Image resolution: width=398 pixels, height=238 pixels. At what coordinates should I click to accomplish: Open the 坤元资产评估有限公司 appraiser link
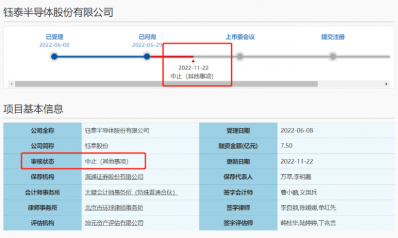point(114,223)
